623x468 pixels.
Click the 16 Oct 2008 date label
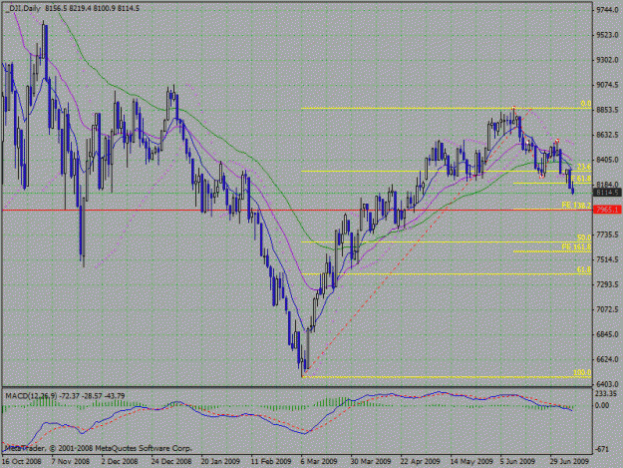22,461
